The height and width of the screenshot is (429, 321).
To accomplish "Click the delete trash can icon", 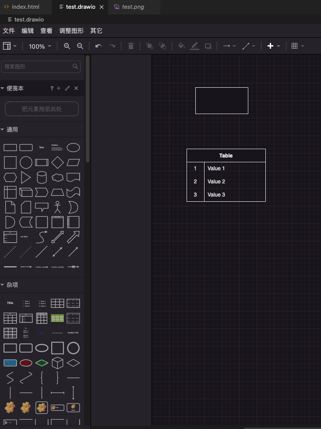I will [x=131, y=46].
